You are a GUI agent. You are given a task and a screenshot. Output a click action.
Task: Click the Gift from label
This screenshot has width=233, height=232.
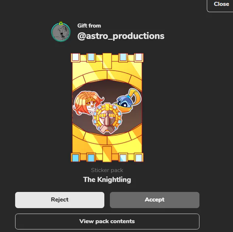89,26
